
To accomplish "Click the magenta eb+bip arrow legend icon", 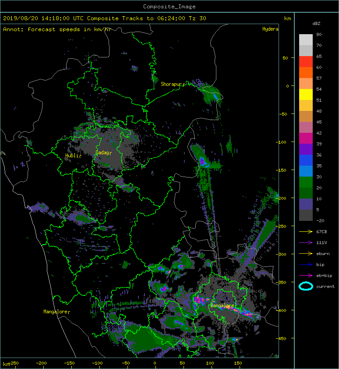I will pyautogui.click(x=306, y=276).
